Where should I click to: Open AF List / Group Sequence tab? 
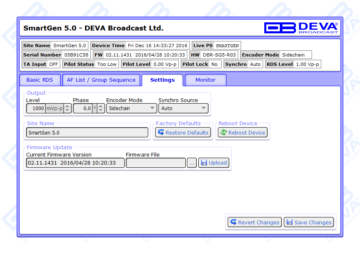101,80
